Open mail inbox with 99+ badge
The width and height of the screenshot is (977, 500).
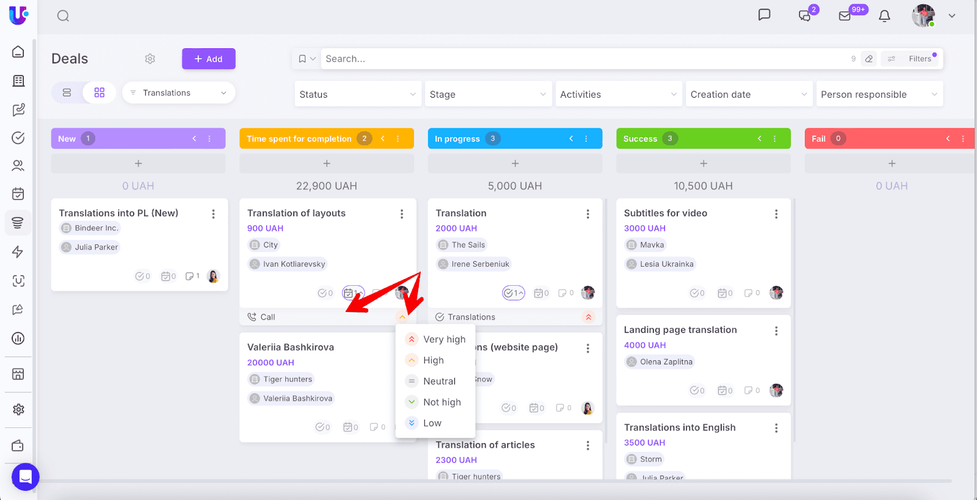845,16
